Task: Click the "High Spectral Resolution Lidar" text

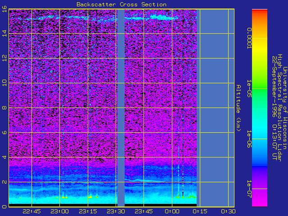Action: 279,108
